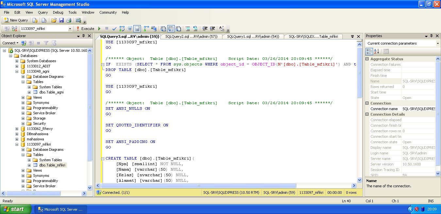Viewport: 441px width, 214px height.
Task: Open the File menu
Action: (7, 12)
